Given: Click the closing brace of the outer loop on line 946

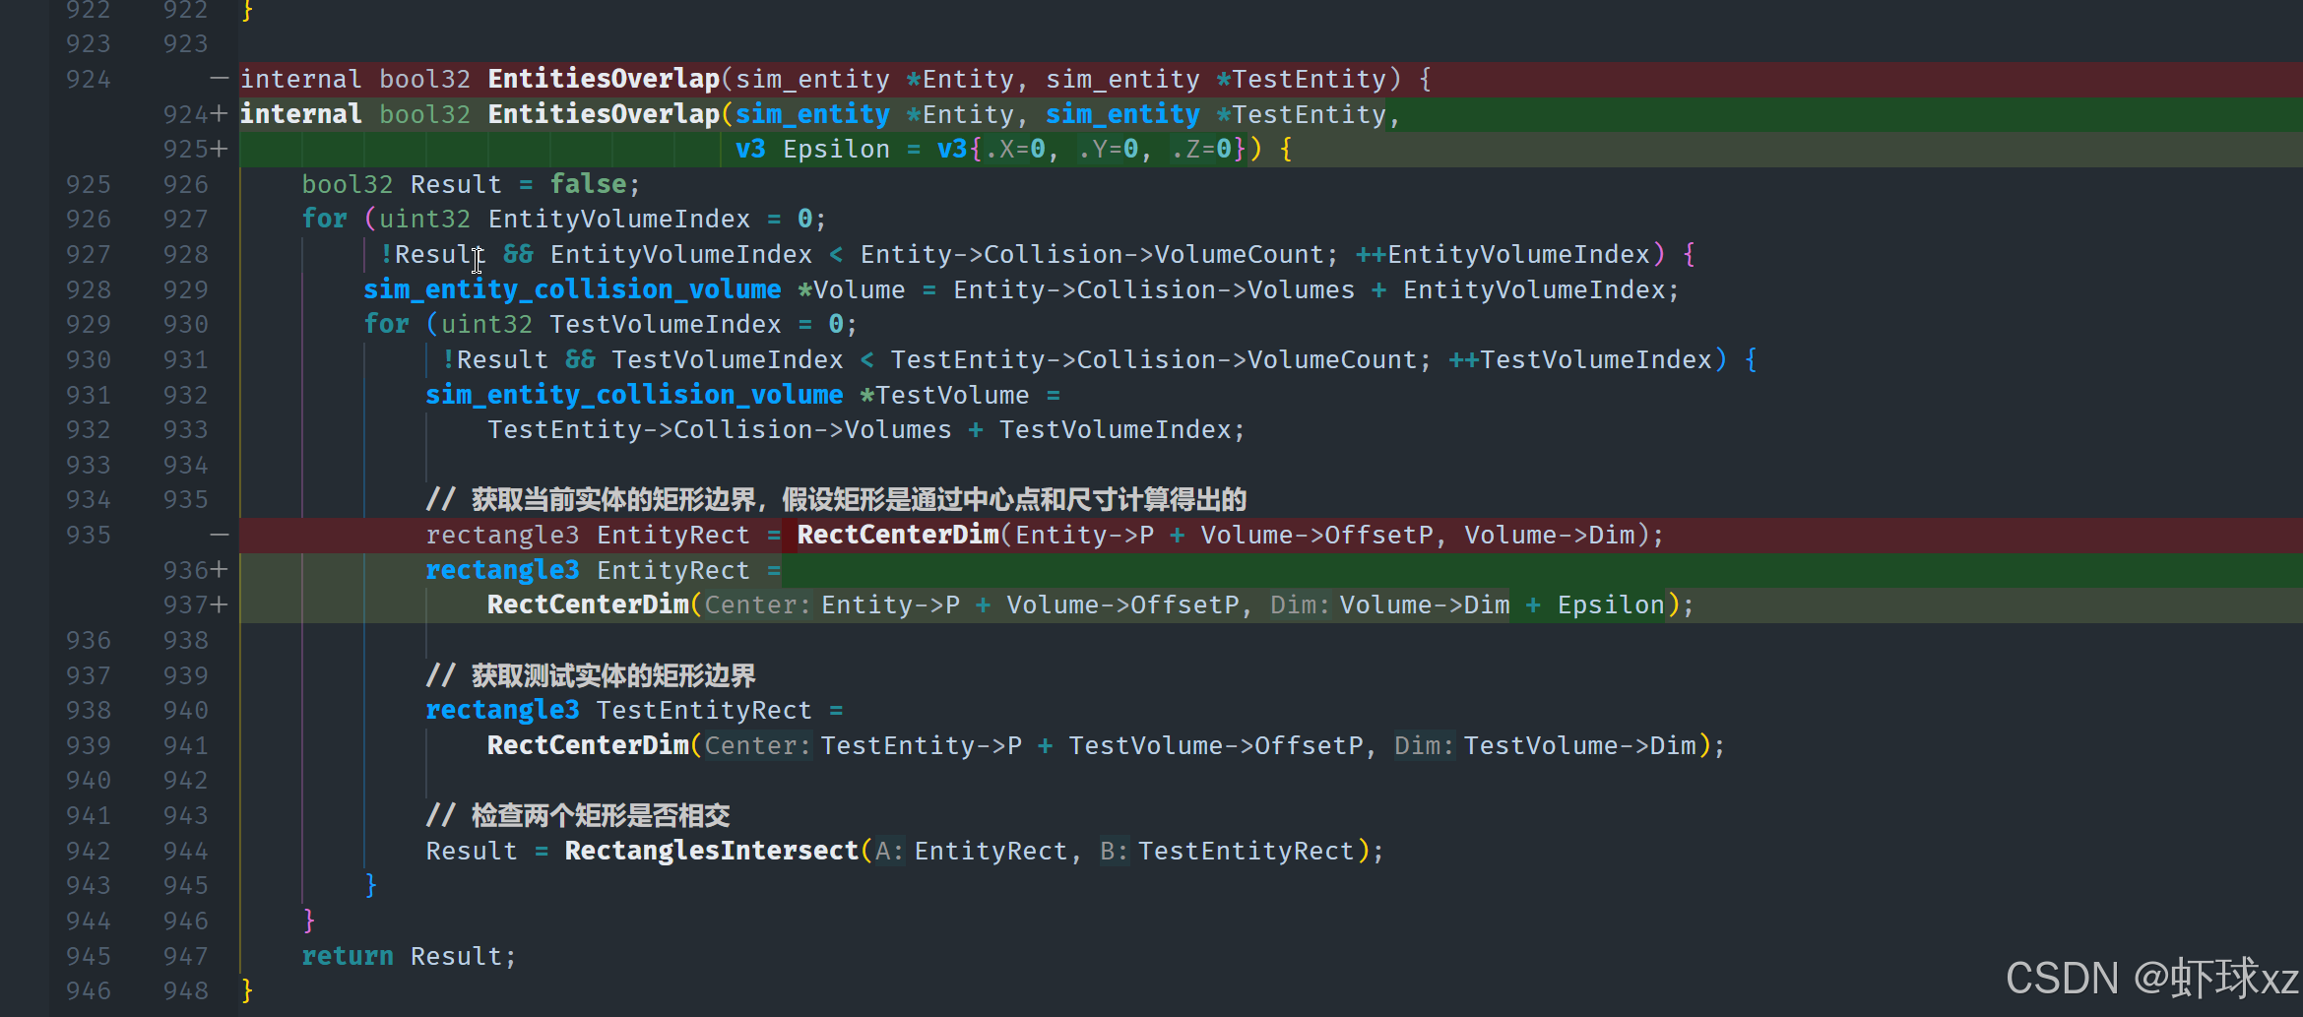Looking at the screenshot, I should point(309,921).
